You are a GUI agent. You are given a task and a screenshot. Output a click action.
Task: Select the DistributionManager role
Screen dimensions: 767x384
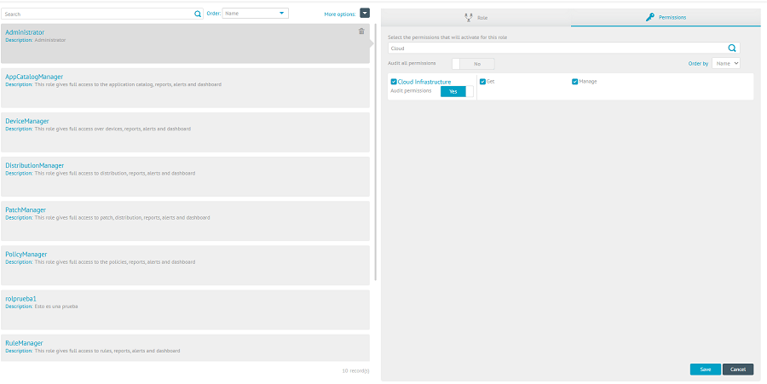(x=186, y=177)
